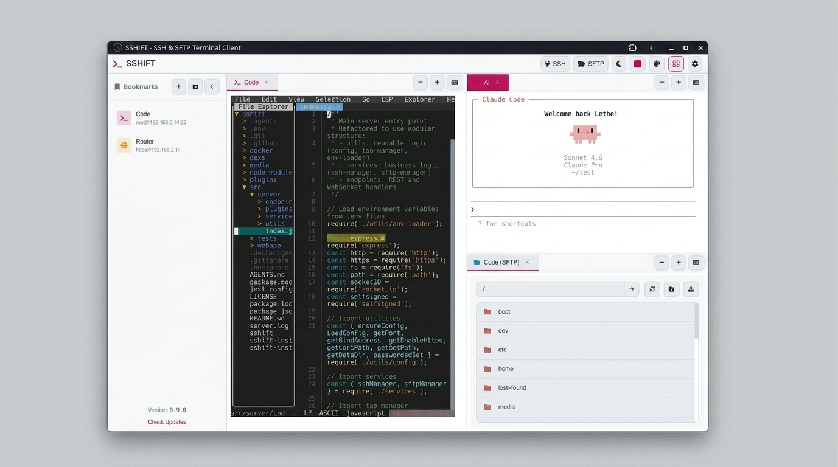Collapse the Bookmarks sidebar
Screen dimensions: 838x467
[x=212, y=86]
